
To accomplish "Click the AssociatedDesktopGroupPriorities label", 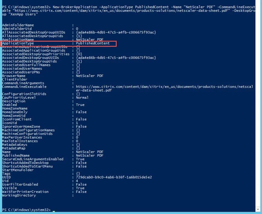I will tap(36, 54).
